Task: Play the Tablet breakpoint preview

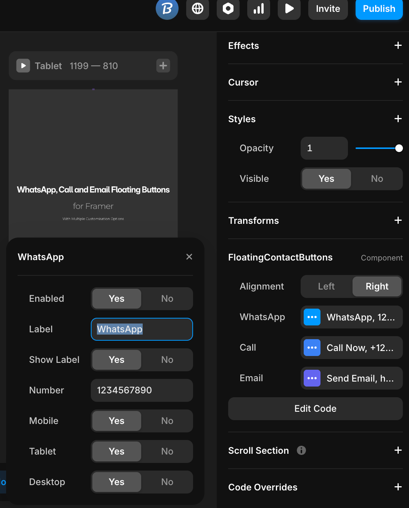Action: point(23,66)
